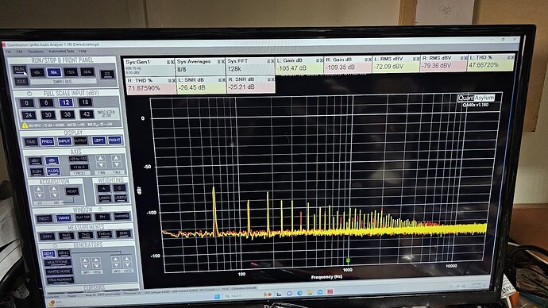The height and width of the screenshot is (308, 548).
Task: Close the Sys:Averages tile
Action: coord(223,62)
